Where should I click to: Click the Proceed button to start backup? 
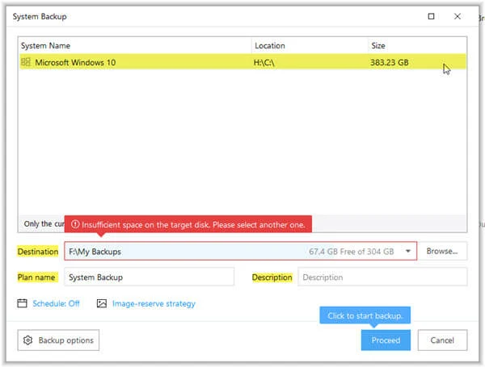tap(386, 340)
